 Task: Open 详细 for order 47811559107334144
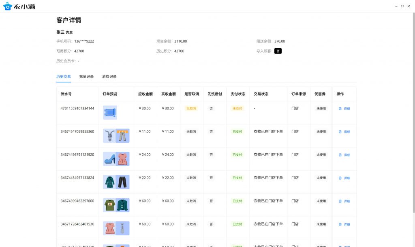[344, 109]
